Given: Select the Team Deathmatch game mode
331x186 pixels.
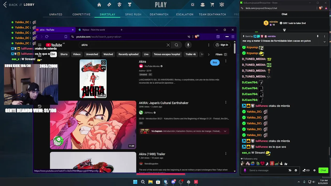Looking at the screenshot, I should 212,14.
